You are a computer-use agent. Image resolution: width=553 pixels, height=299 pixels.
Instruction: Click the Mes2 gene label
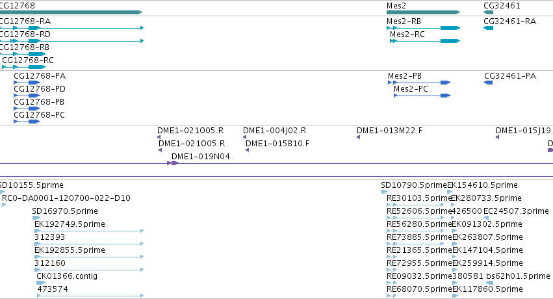point(396,6)
